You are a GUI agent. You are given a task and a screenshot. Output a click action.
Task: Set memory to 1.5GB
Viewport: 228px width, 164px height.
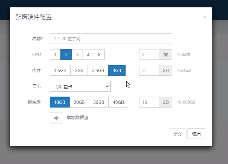pyautogui.click(x=60, y=71)
